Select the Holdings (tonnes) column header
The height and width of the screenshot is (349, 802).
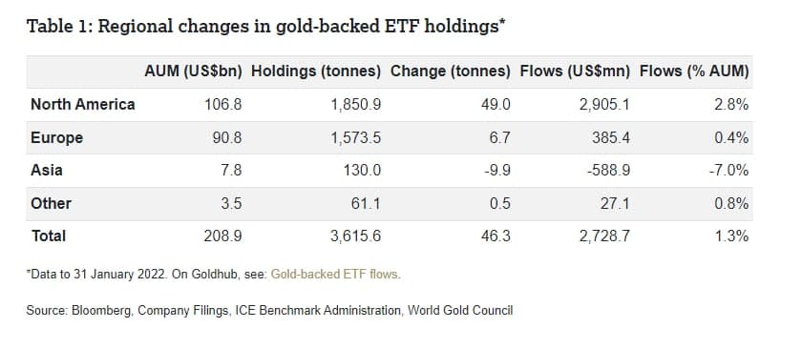pyautogui.click(x=316, y=72)
